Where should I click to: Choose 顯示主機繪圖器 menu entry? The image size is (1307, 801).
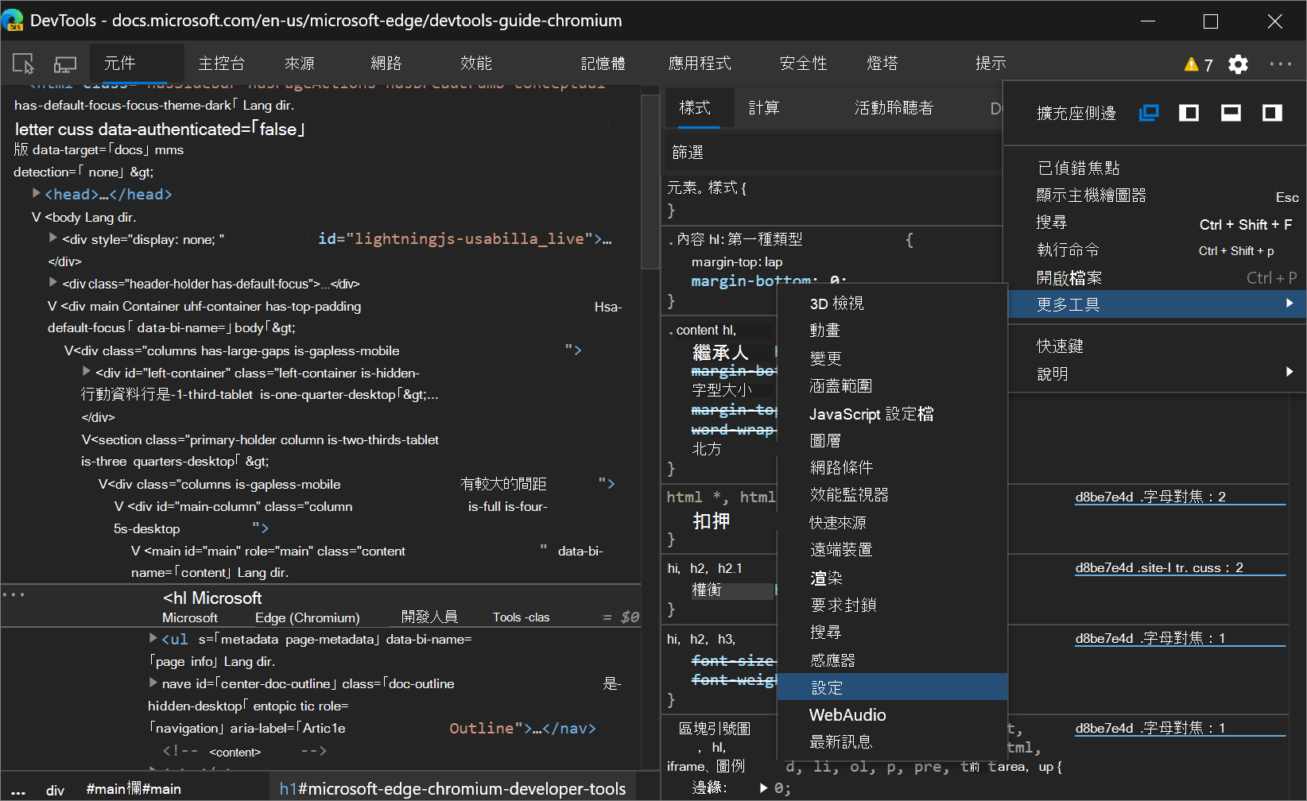[x=1155, y=195]
